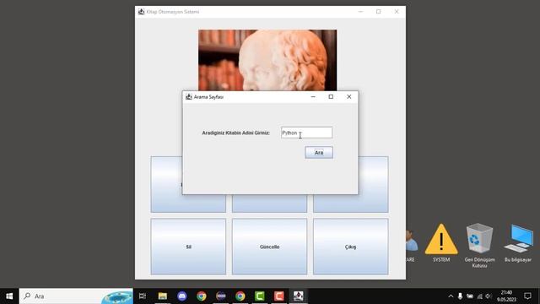Maximize the Arama Sayfası dialog
This screenshot has height=304, width=540.
331,97
